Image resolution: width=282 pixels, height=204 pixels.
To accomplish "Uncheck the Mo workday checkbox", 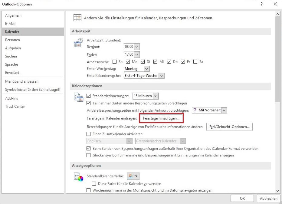I will pyautogui.click(x=128, y=62).
